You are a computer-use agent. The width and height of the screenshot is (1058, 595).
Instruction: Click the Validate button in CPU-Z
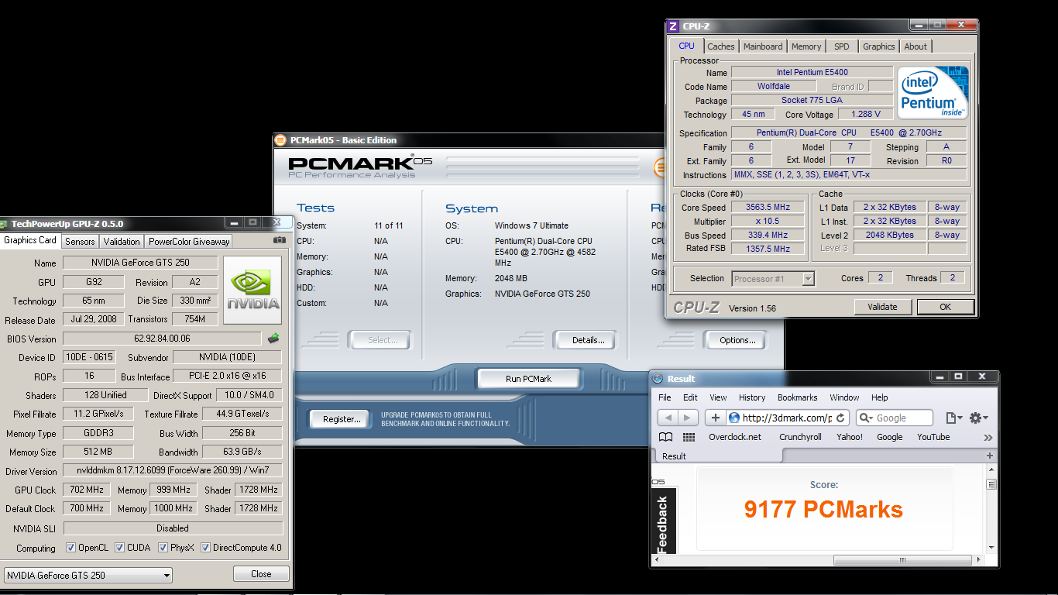click(x=882, y=307)
